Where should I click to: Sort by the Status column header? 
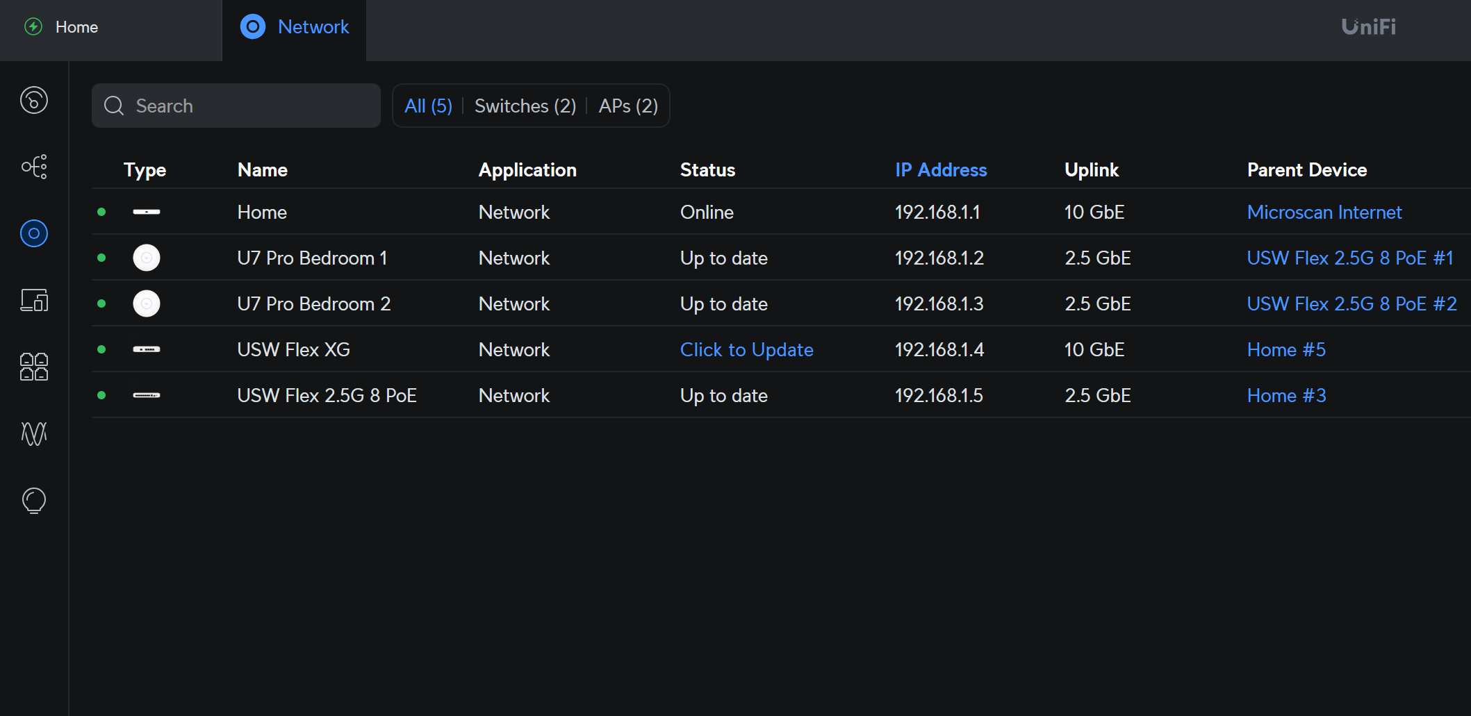click(x=707, y=169)
